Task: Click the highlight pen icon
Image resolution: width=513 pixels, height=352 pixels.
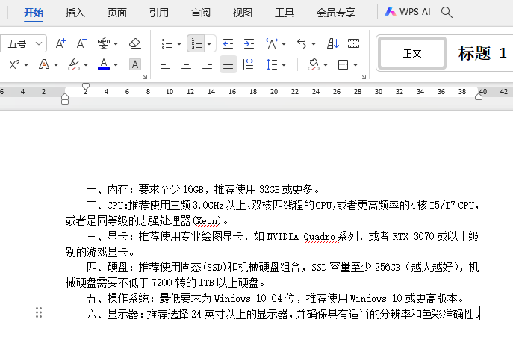Action: point(74,64)
